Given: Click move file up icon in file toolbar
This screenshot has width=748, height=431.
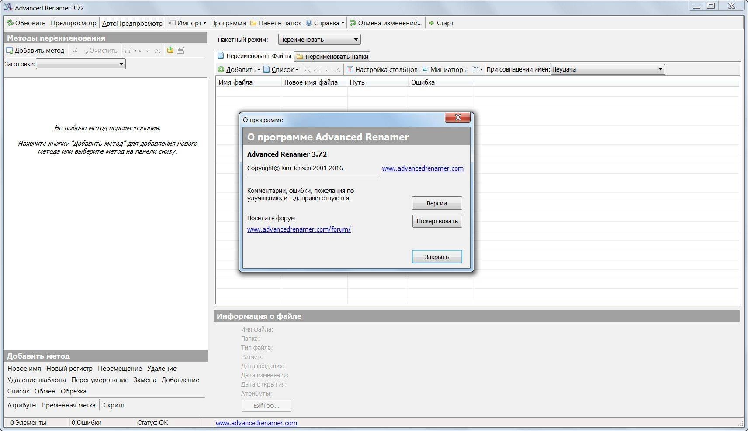Looking at the screenshot, I should coord(317,69).
